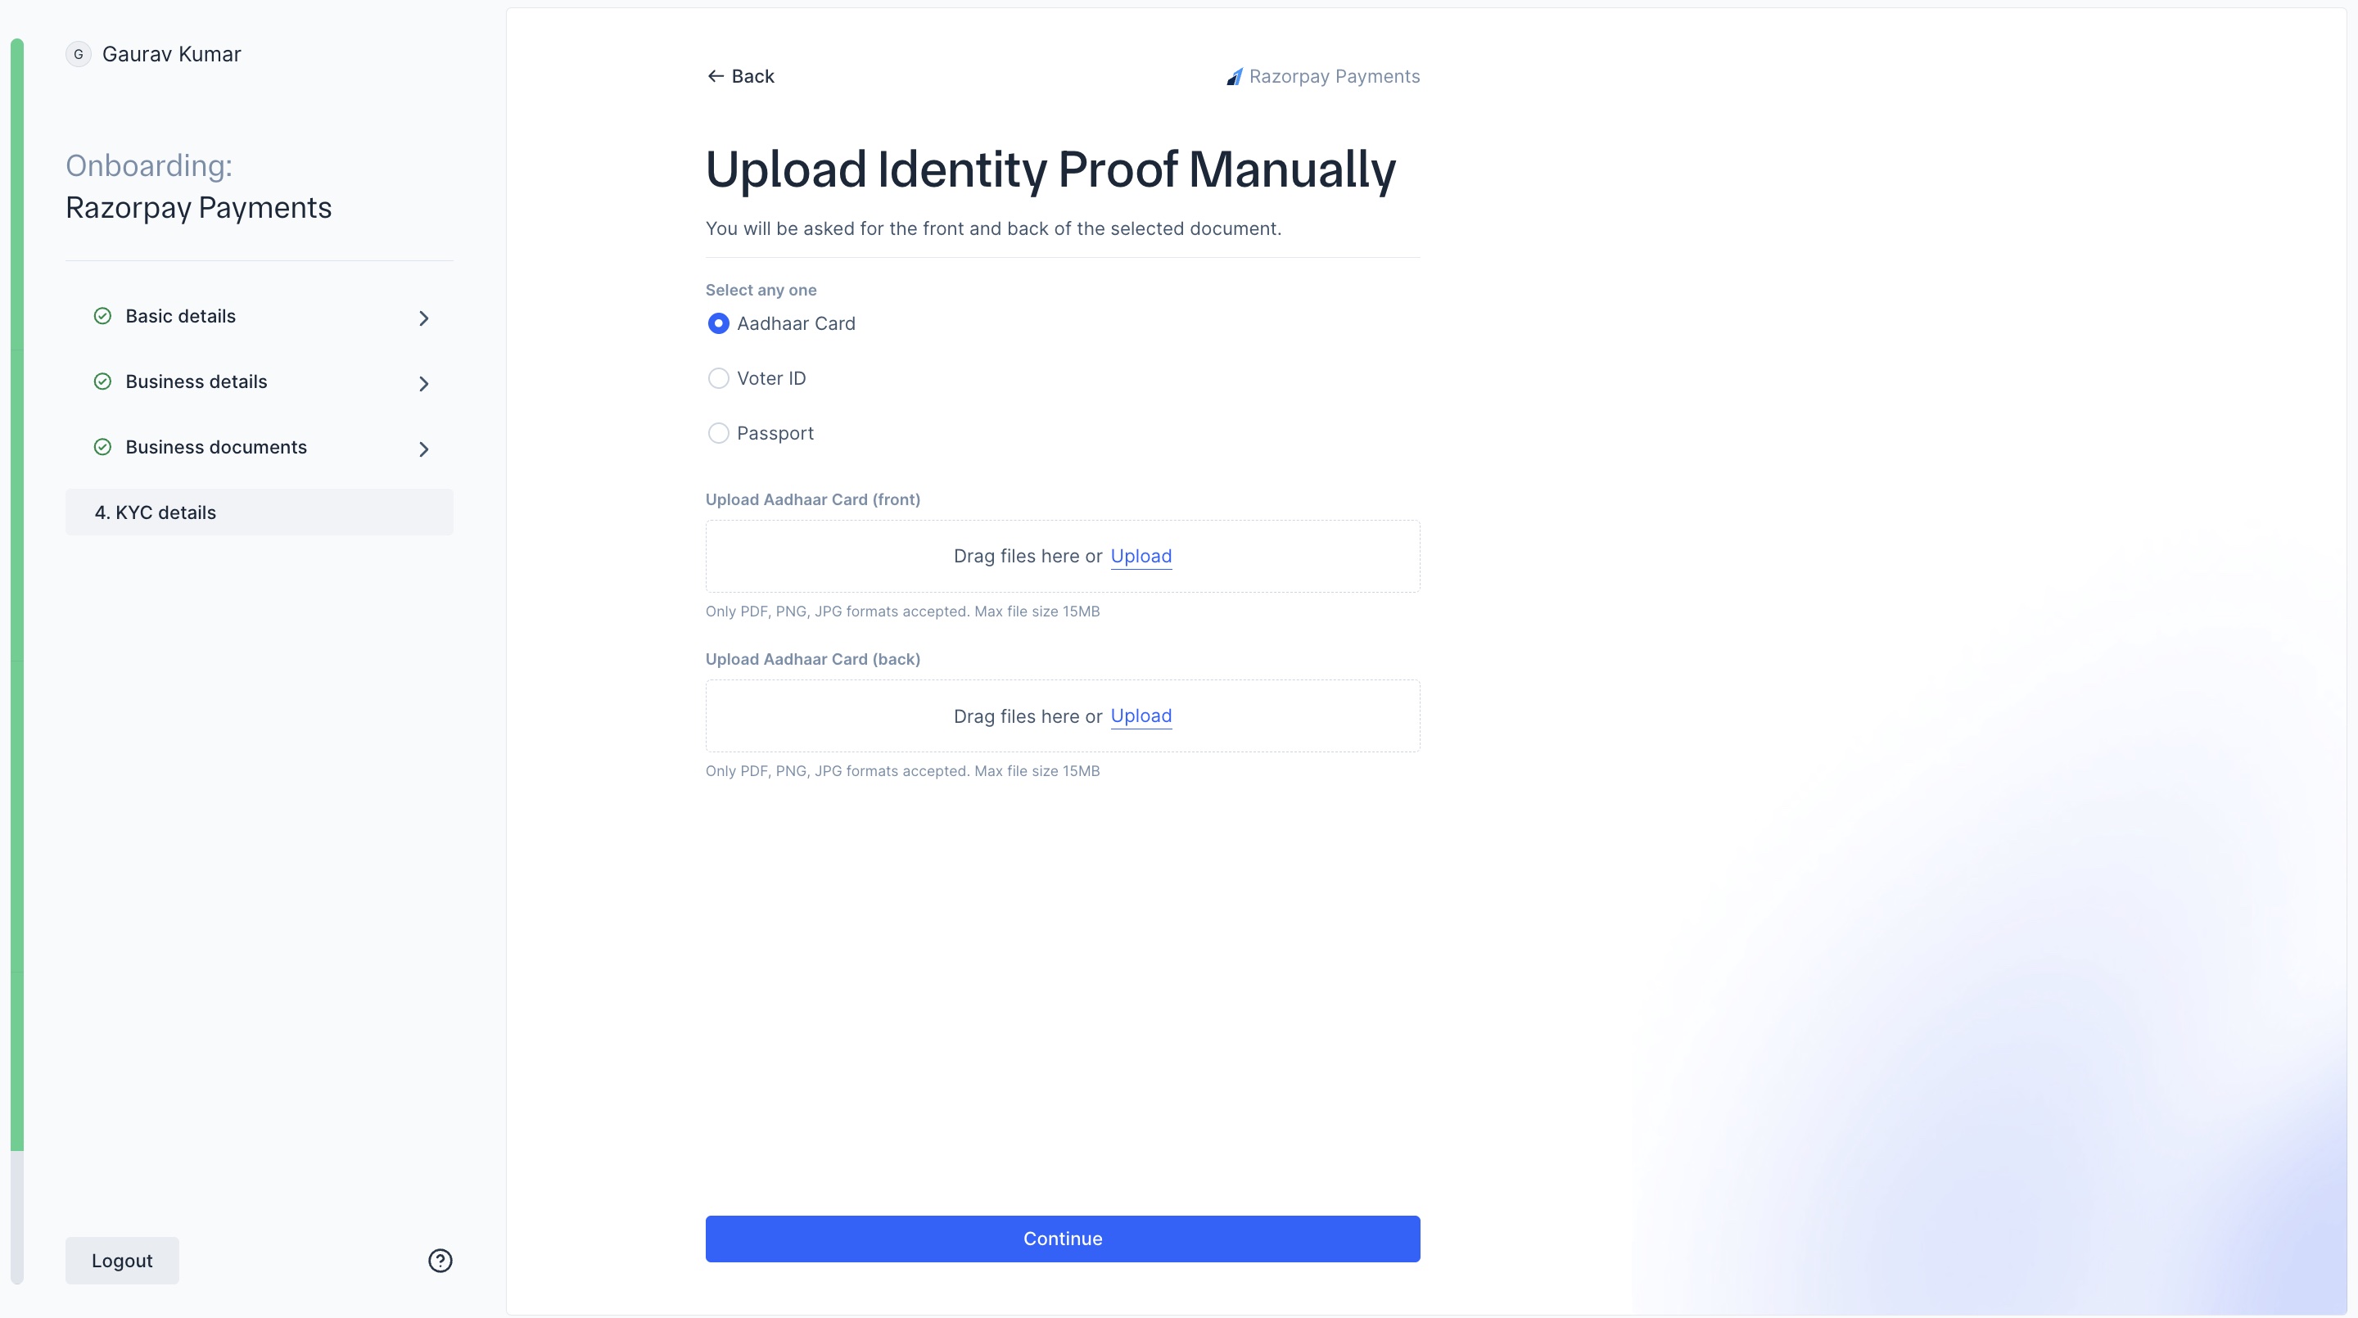Expand the Business documents step chevron
The width and height of the screenshot is (2358, 1318).
pos(423,449)
